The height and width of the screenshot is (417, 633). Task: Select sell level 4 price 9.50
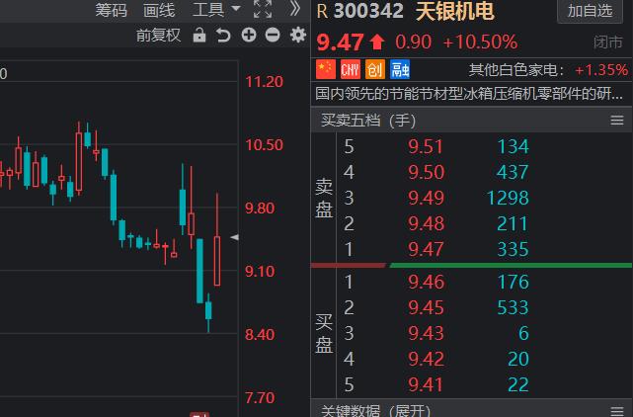(x=426, y=173)
